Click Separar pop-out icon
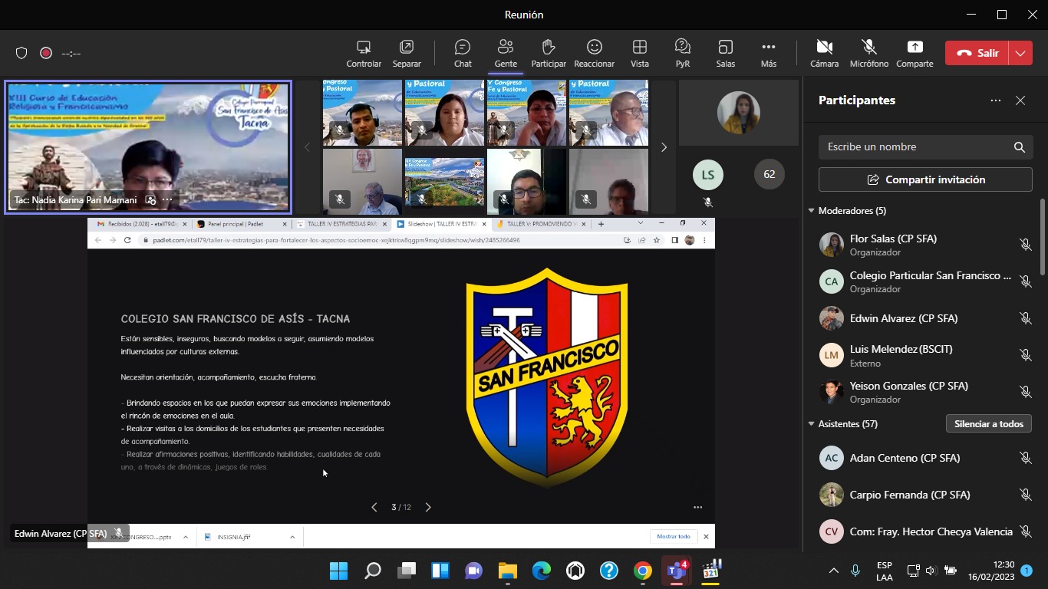 pyautogui.click(x=407, y=53)
